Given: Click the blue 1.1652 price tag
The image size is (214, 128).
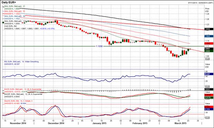Looking at the screenshot, I should coord(209,36).
